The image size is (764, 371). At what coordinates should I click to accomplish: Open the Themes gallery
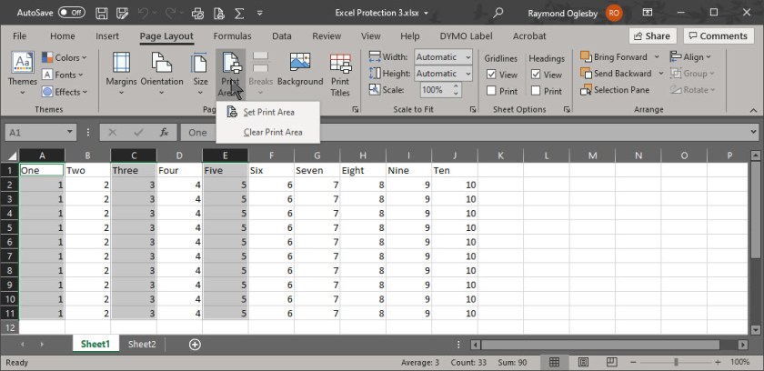[23, 74]
